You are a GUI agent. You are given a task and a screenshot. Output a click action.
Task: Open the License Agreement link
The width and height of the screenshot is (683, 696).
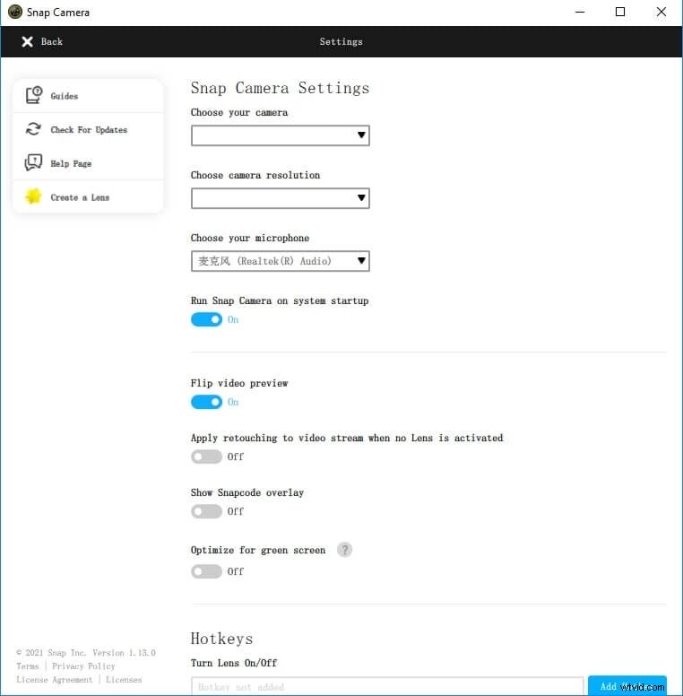click(x=54, y=680)
